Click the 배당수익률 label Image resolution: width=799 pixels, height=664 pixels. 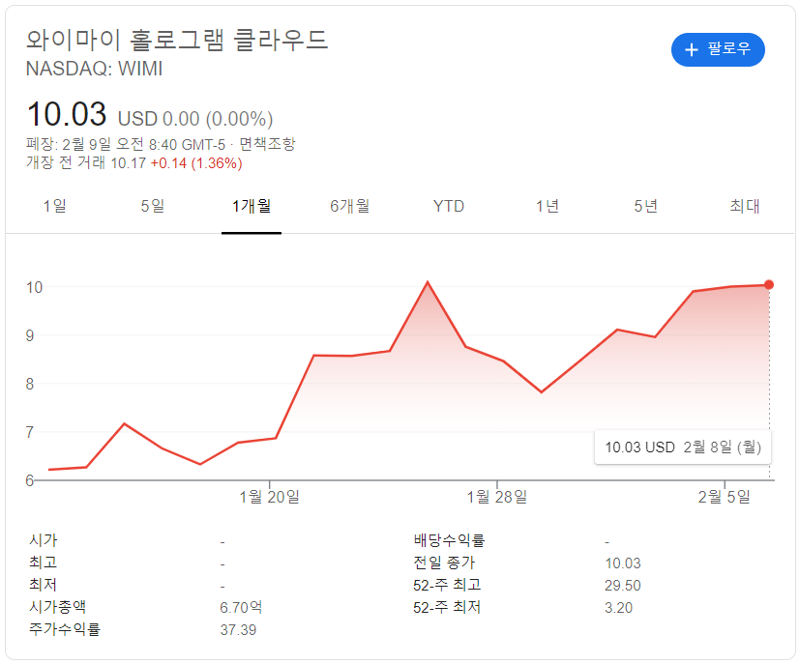(449, 540)
